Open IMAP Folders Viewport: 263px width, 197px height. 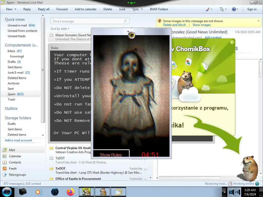(x=159, y=9)
